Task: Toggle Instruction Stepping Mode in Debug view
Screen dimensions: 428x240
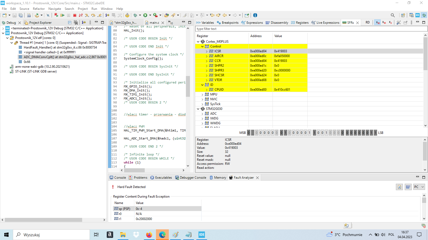Action: click(x=84, y=22)
